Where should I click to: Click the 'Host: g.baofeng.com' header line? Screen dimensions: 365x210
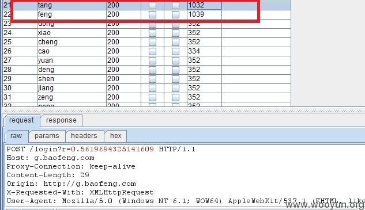click(50, 158)
